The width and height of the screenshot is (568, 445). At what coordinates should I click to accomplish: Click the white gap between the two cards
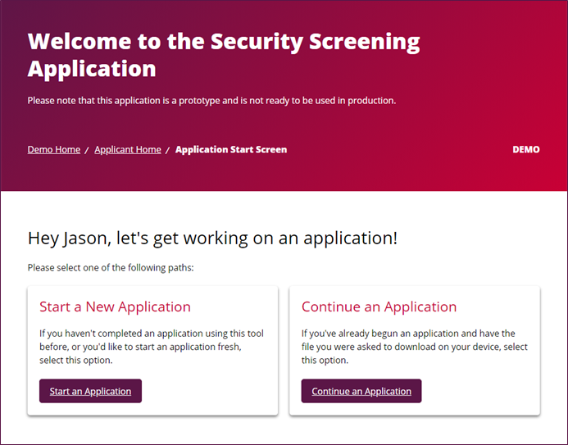(284, 351)
